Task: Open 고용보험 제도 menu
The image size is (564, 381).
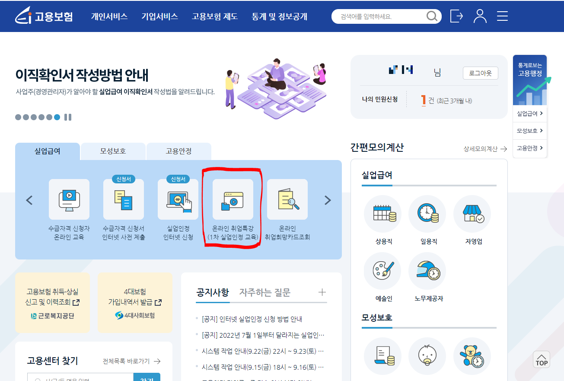Action: coord(215,16)
